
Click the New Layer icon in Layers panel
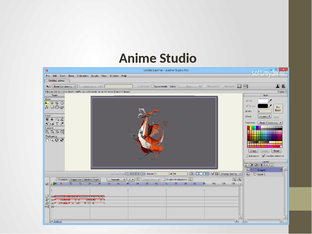pos(246,165)
